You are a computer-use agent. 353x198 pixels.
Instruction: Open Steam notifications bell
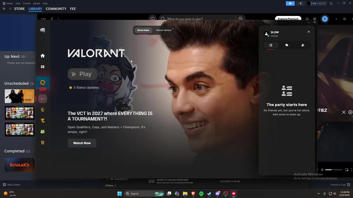pos(301,3)
